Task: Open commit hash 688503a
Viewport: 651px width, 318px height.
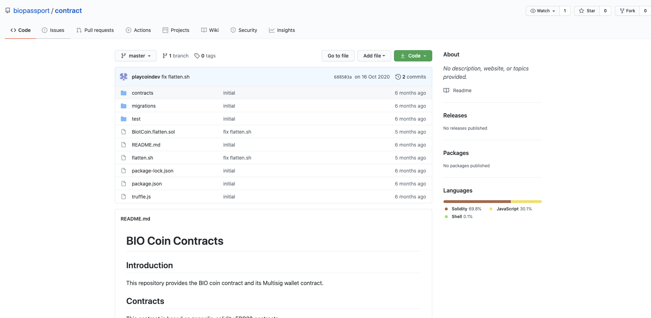Action: tap(343, 77)
